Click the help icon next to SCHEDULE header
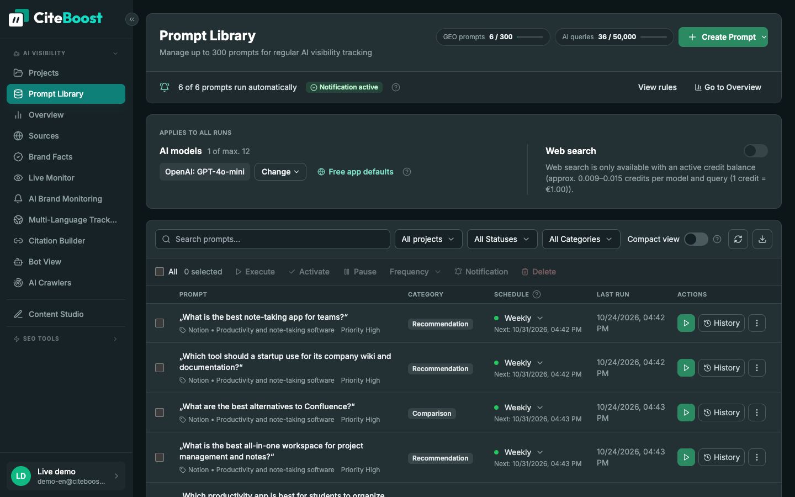Viewport: 795px width, 497px height. 537,294
